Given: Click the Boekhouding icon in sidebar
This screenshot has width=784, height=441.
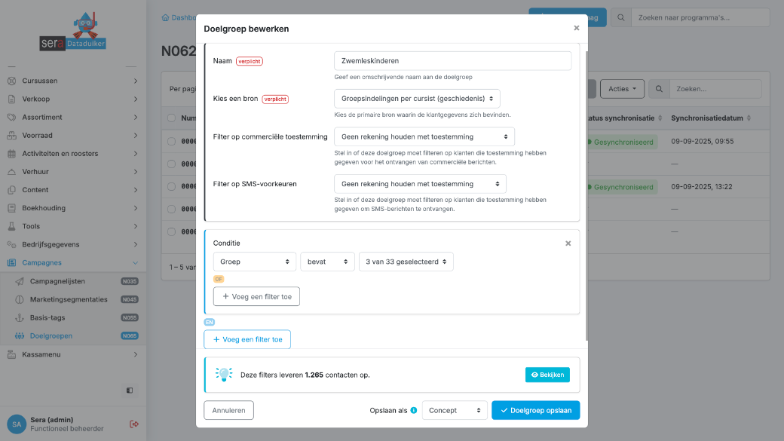Looking at the screenshot, I should (12, 208).
